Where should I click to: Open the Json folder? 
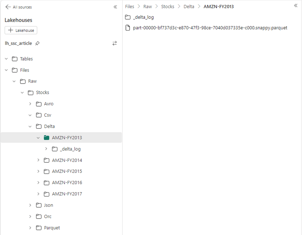48,205
